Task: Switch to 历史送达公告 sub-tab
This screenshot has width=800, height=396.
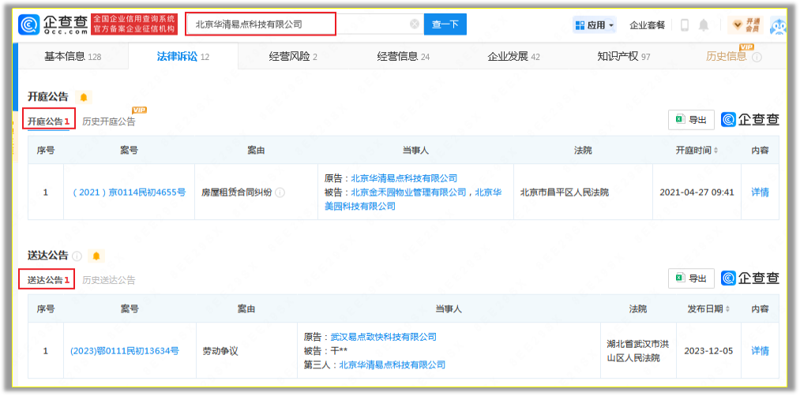Action: point(109,280)
